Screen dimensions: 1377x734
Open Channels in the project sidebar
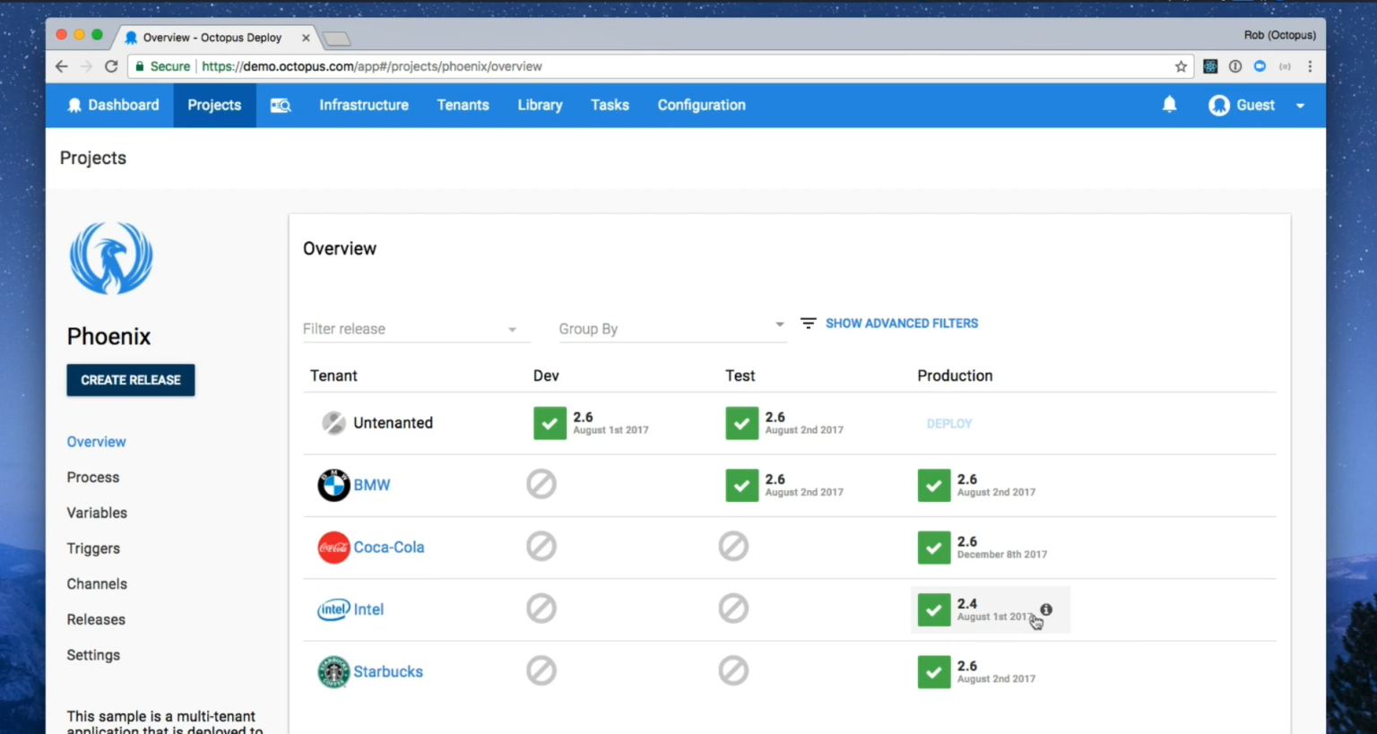[x=97, y=584]
